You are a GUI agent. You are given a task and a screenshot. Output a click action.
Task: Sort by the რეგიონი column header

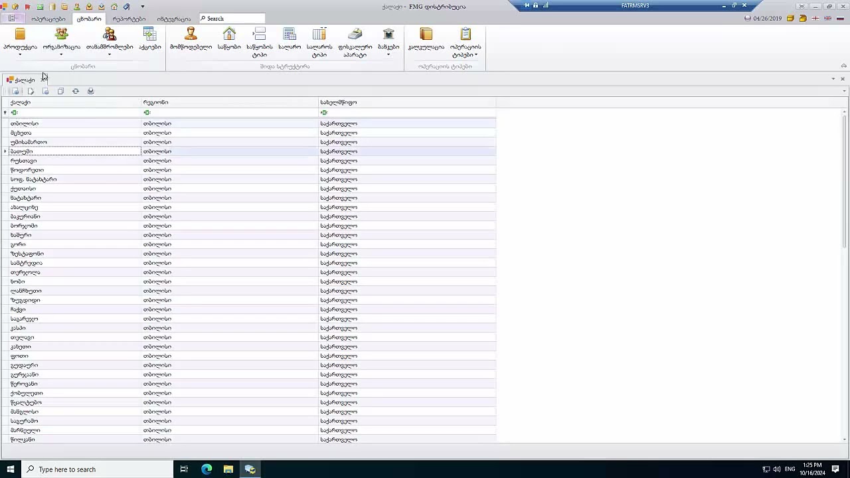point(230,102)
